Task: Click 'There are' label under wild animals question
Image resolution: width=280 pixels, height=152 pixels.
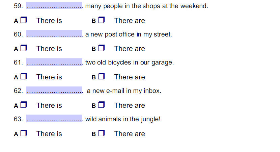Action: pos(130,134)
